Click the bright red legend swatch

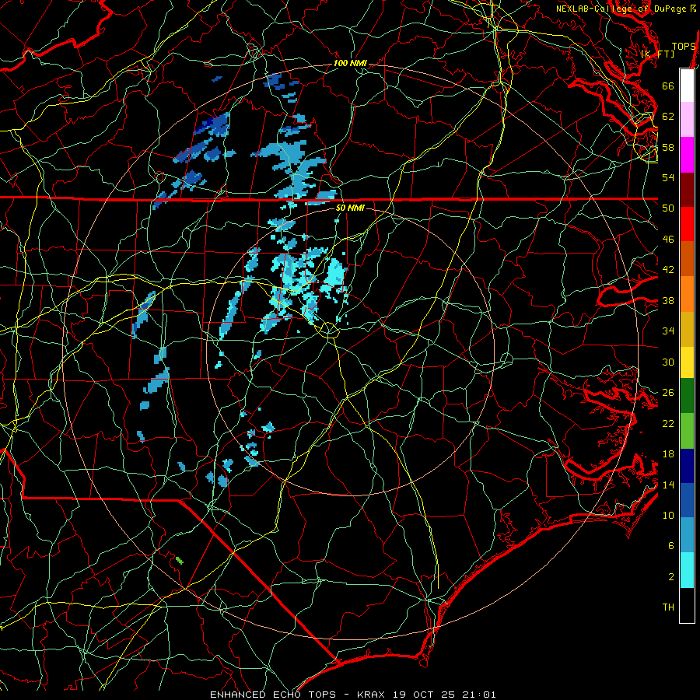click(x=687, y=224)
